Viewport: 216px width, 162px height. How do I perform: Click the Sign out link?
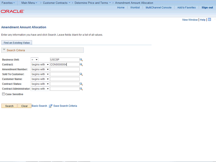tap(207, 7)
